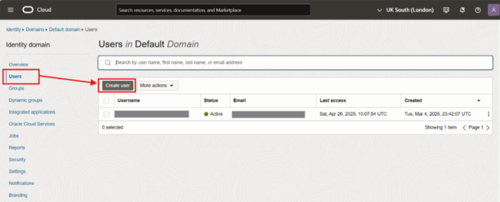Open Settings in the sidebar
The image size is (500, 202).
pos(17,172)
